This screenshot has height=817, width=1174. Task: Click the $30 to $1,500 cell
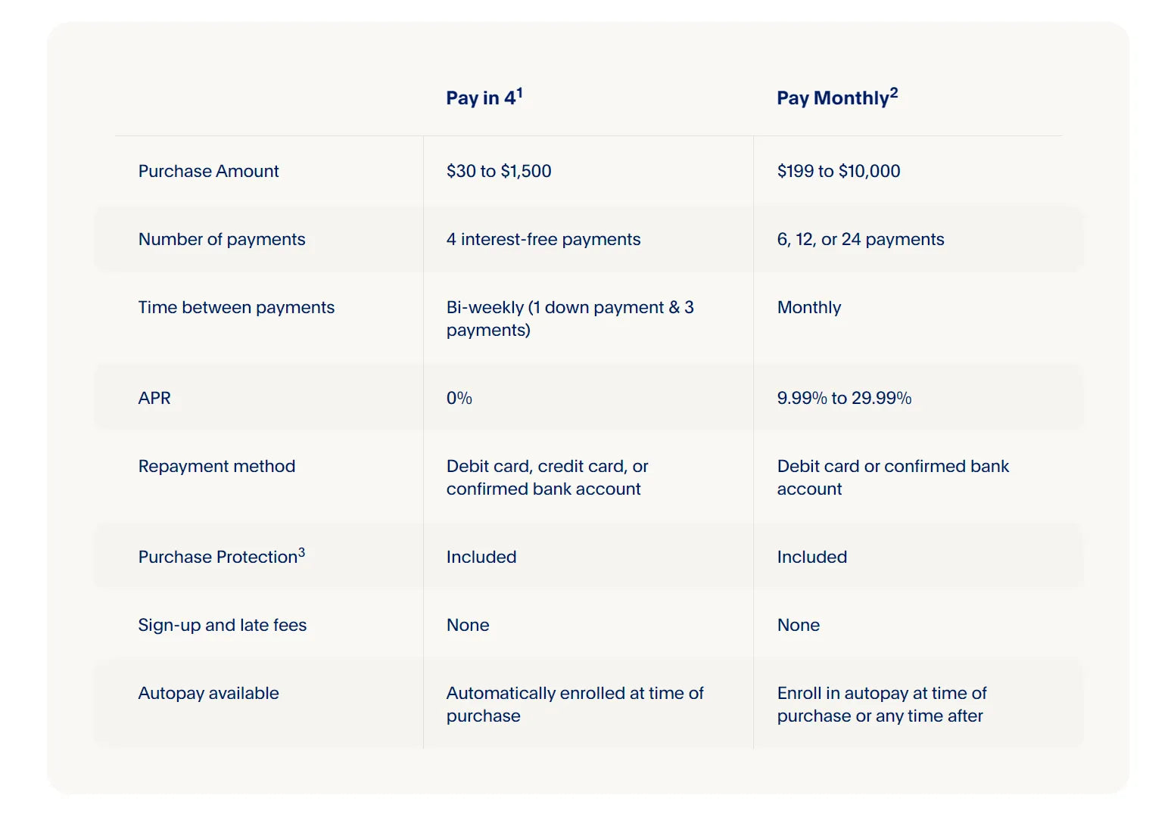tap(499, 171)
